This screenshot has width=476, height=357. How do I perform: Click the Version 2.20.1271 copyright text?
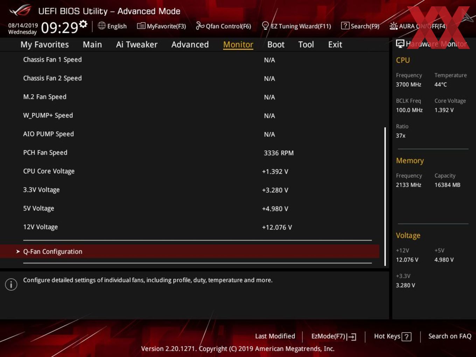(238, 349)
